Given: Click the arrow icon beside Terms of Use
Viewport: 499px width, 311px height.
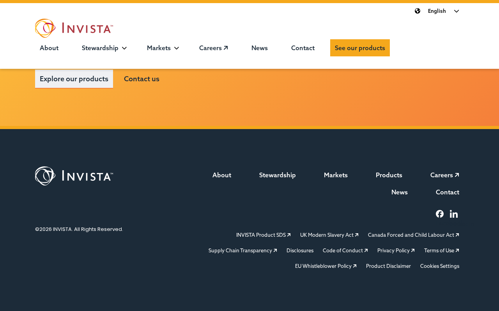Looking at the screenshot, I should tap(457, 251).
